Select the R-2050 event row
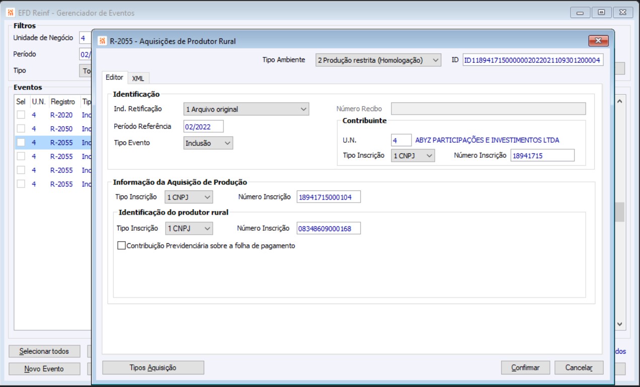This screenshot has width=640, height=387. 53,129
